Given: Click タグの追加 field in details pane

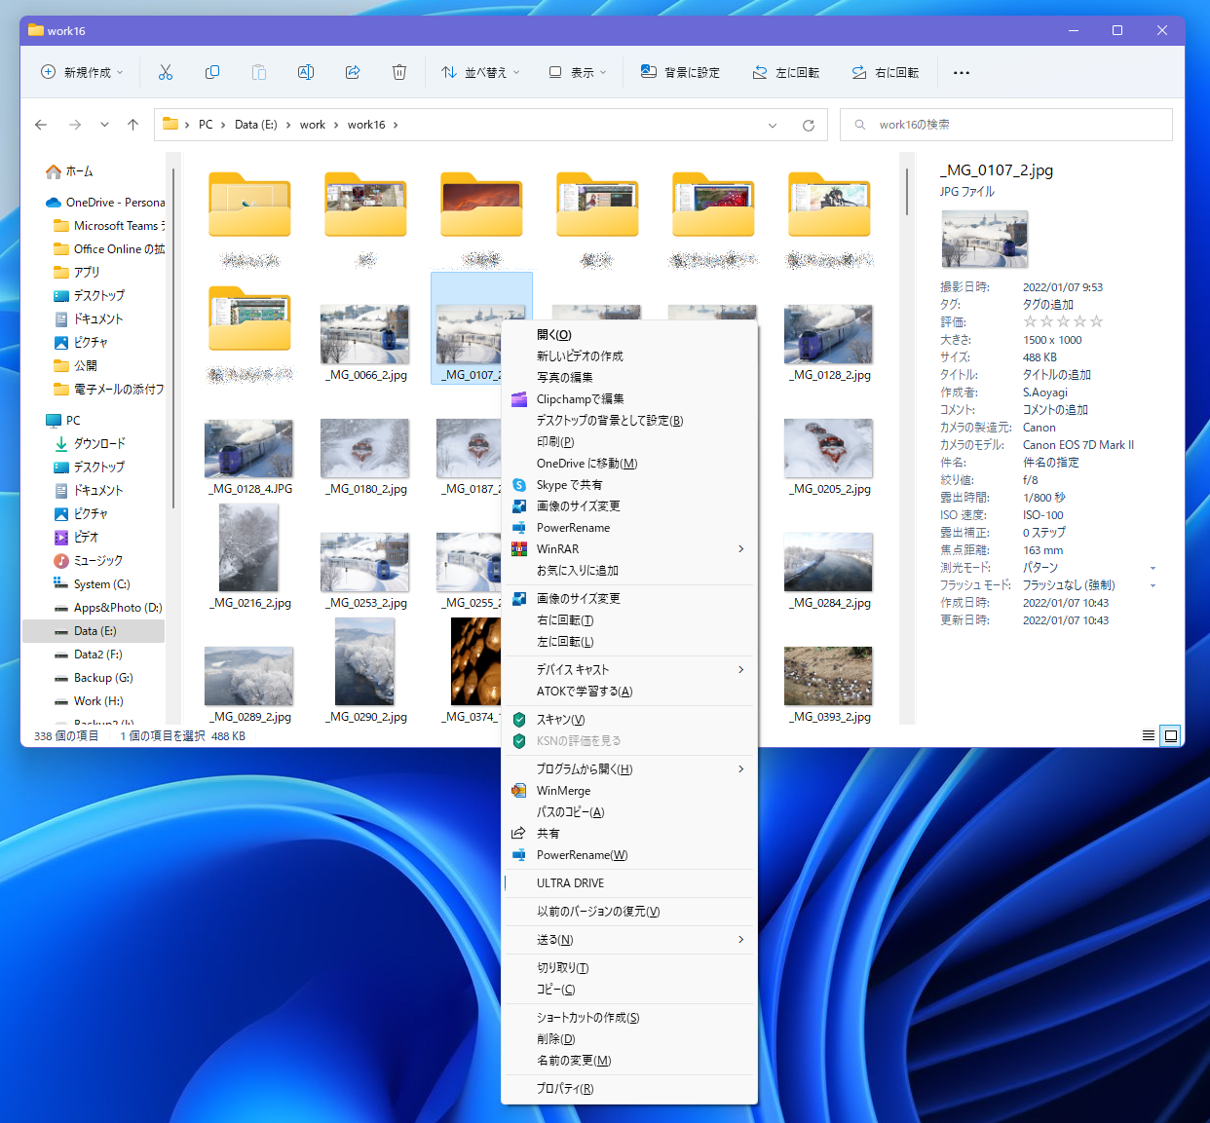Looking at the screenshot, I should 1048,305.
